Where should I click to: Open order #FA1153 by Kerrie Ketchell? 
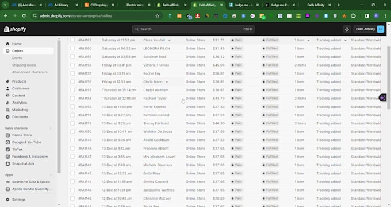coord(85,107)
